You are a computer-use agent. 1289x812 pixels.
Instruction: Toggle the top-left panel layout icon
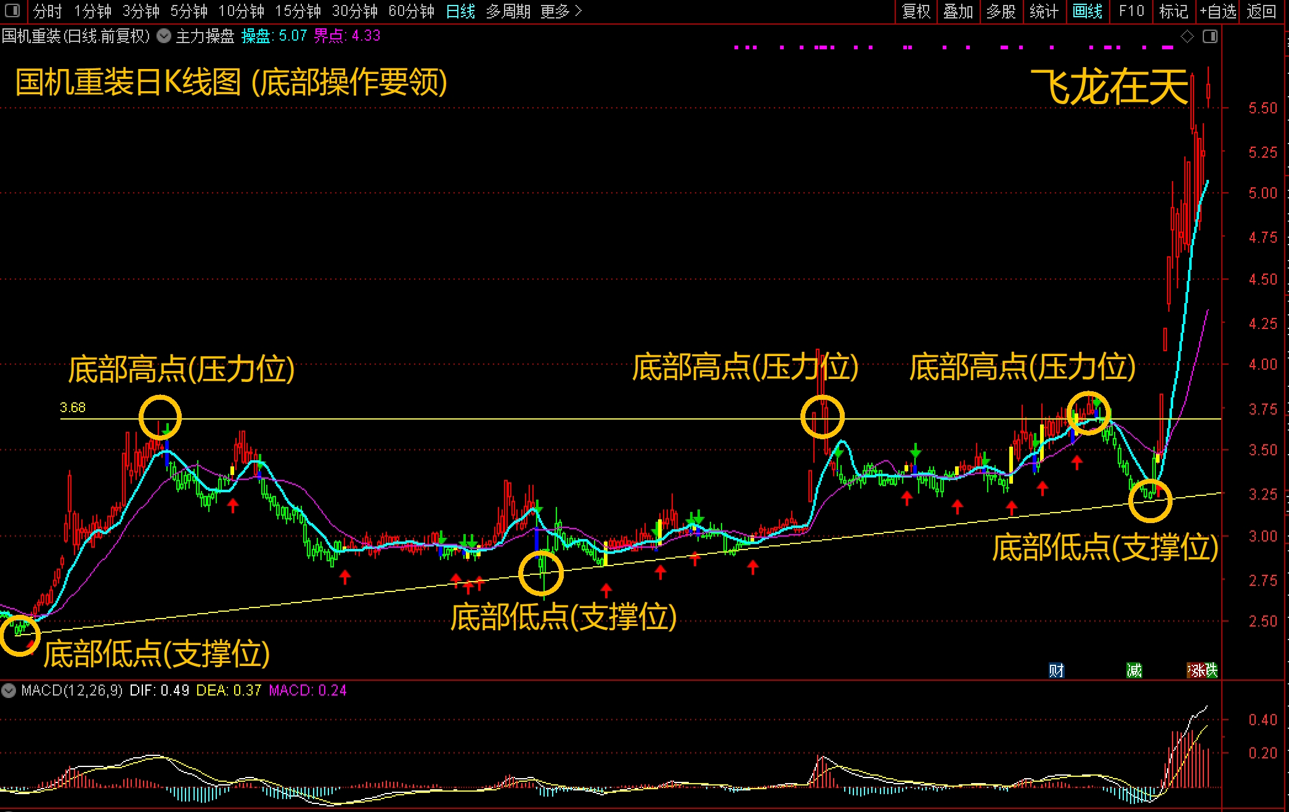[12, 11]
